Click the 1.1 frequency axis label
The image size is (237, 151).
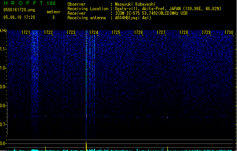coord(3,49)
